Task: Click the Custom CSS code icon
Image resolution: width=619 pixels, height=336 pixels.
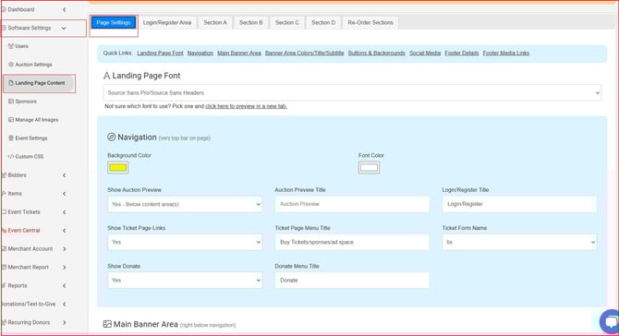Action: 11,157
